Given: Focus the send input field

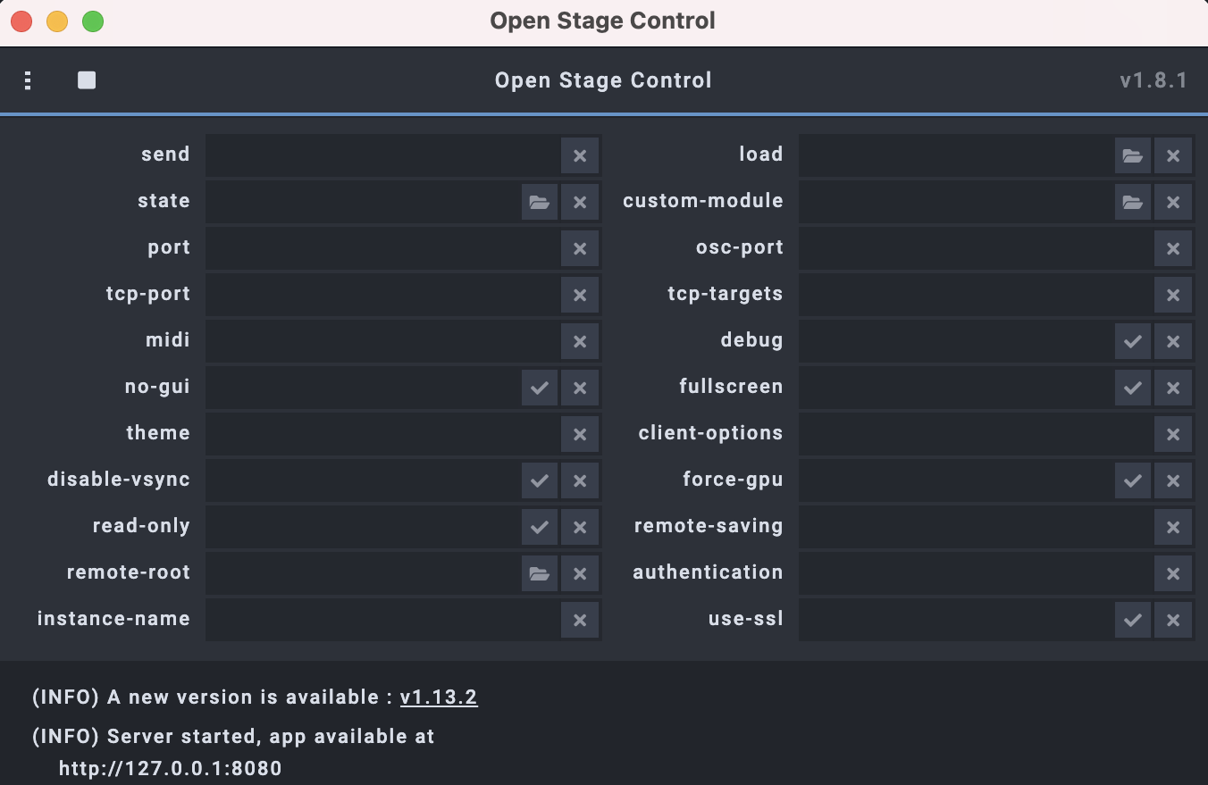Looking at the screenshot, I should point(382,155).
